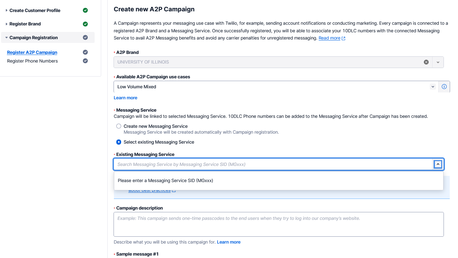458x258 pixels.
Task: Choose Select existing Messaging Service option
Action: pyautogui.click(x=119, y=142)
